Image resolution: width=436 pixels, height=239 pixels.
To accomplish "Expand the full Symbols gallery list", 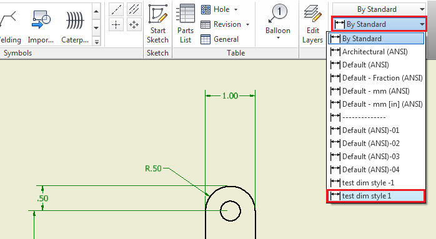I will tap(96, 42).
